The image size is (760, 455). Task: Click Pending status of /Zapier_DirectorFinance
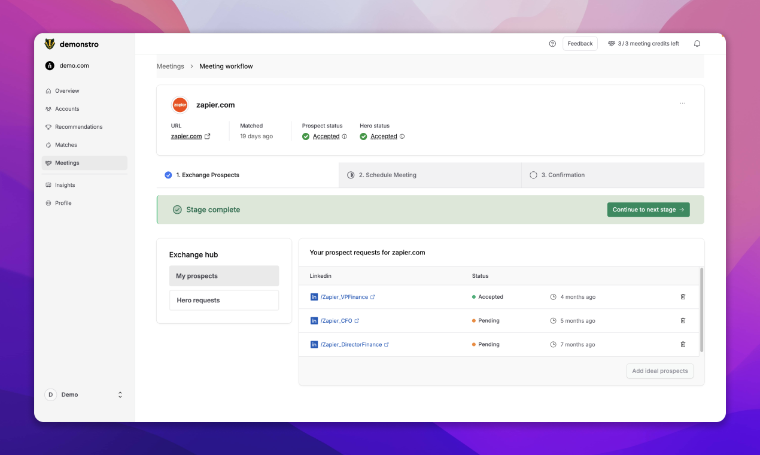coord(486,345)
